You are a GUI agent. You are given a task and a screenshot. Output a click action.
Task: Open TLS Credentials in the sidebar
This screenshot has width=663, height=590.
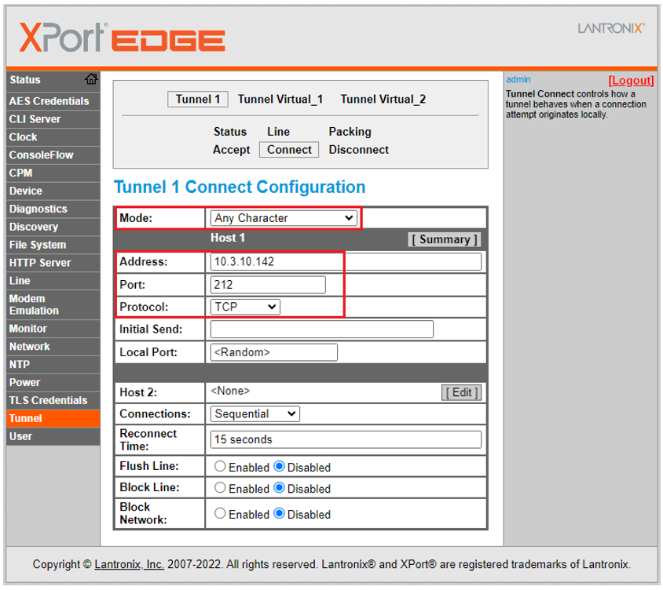pos(53,400)
